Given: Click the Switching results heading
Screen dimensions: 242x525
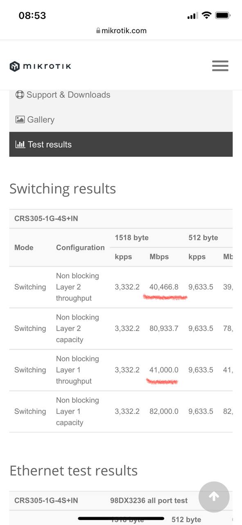Looking at the screenshot, I should (x=63, y=189).
